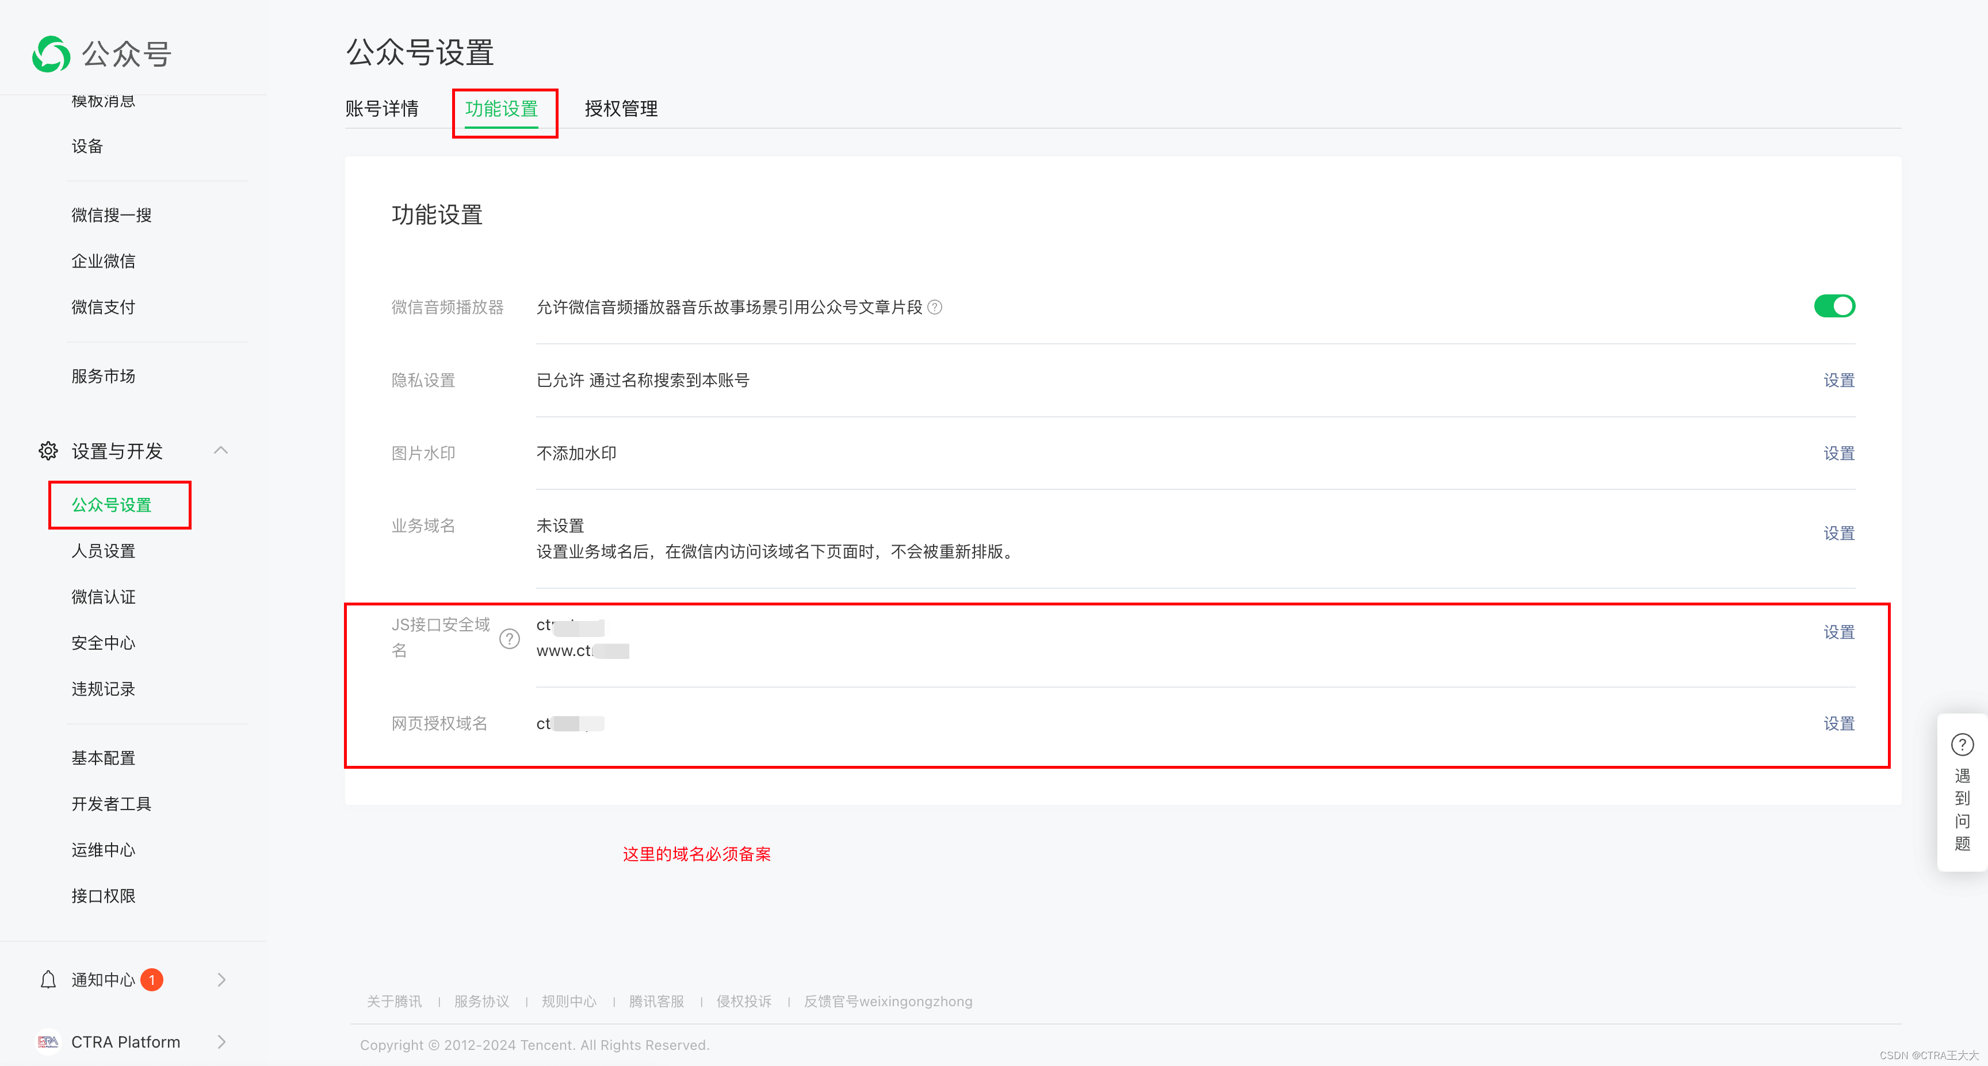Open 开发者工具 menu item
The width and height of the screenshot is (1988, 1066).
click(111, 804)
